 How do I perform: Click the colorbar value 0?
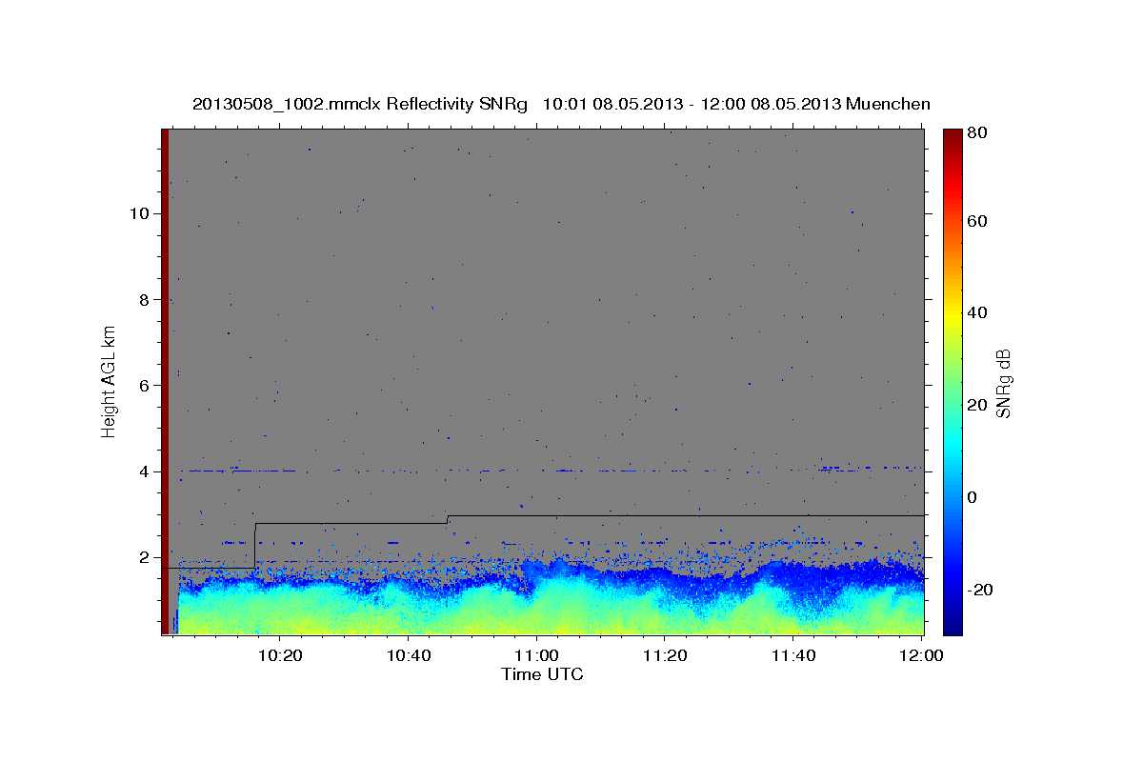(972, 497)
